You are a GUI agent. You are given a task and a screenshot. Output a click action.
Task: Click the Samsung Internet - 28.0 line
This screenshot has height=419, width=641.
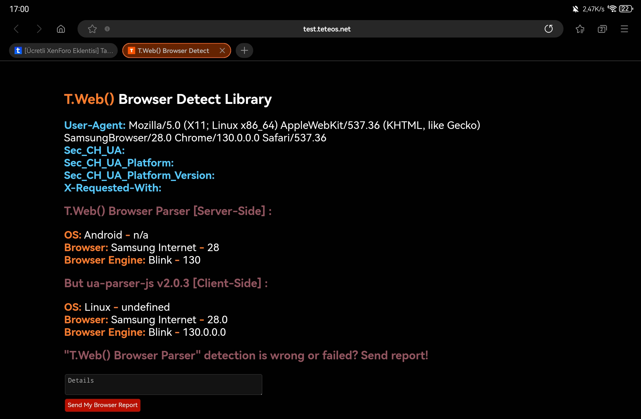coord(146,319)
